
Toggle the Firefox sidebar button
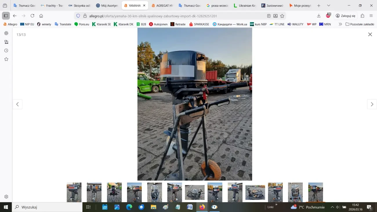click(x=6, y=16)
